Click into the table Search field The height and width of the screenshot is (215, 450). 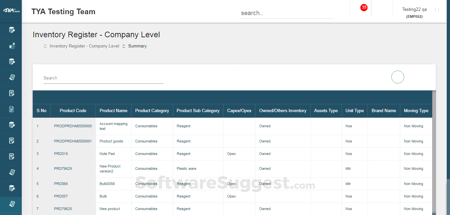(x=103, y=78)
